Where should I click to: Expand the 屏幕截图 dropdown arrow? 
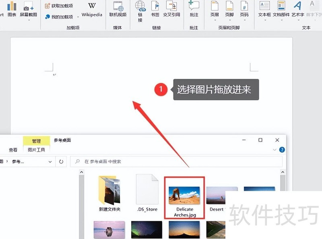[29, 20]
